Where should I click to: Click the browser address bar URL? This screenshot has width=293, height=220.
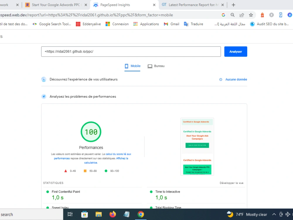pos(86,15)
